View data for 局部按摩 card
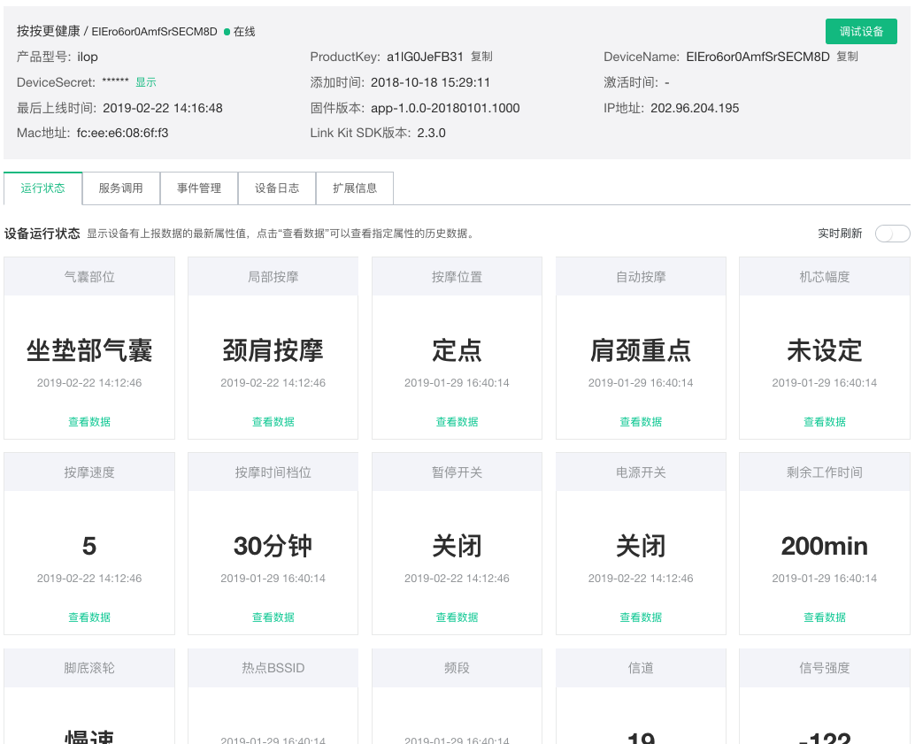The width and height of the screenshot is (915, 744). [273, 422]
